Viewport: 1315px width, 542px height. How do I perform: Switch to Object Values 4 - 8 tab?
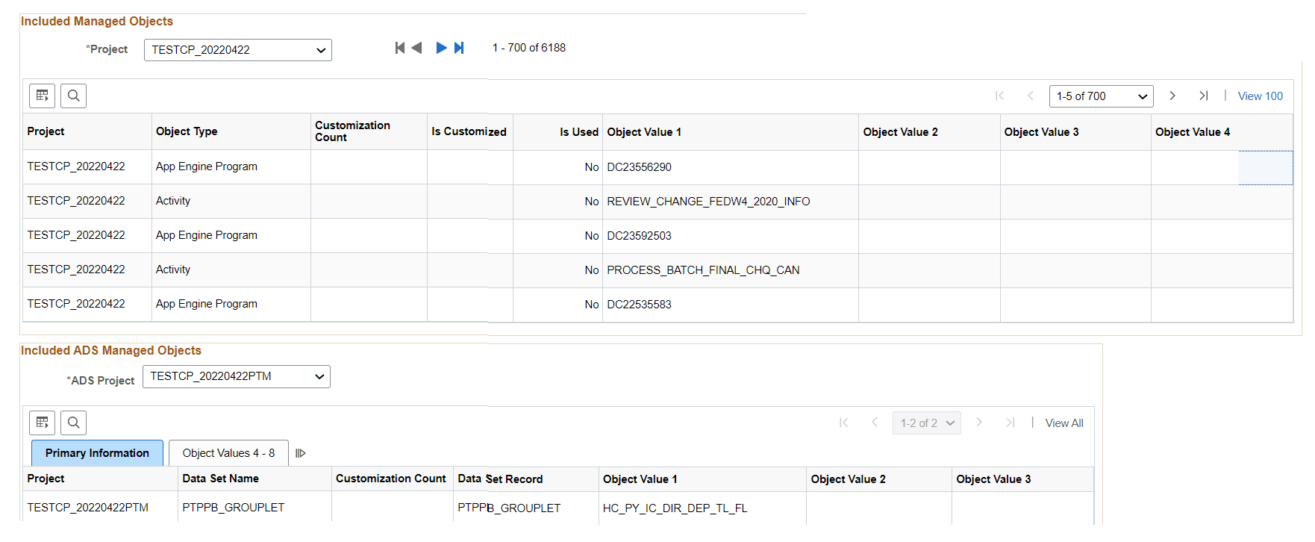click(228, 453)
